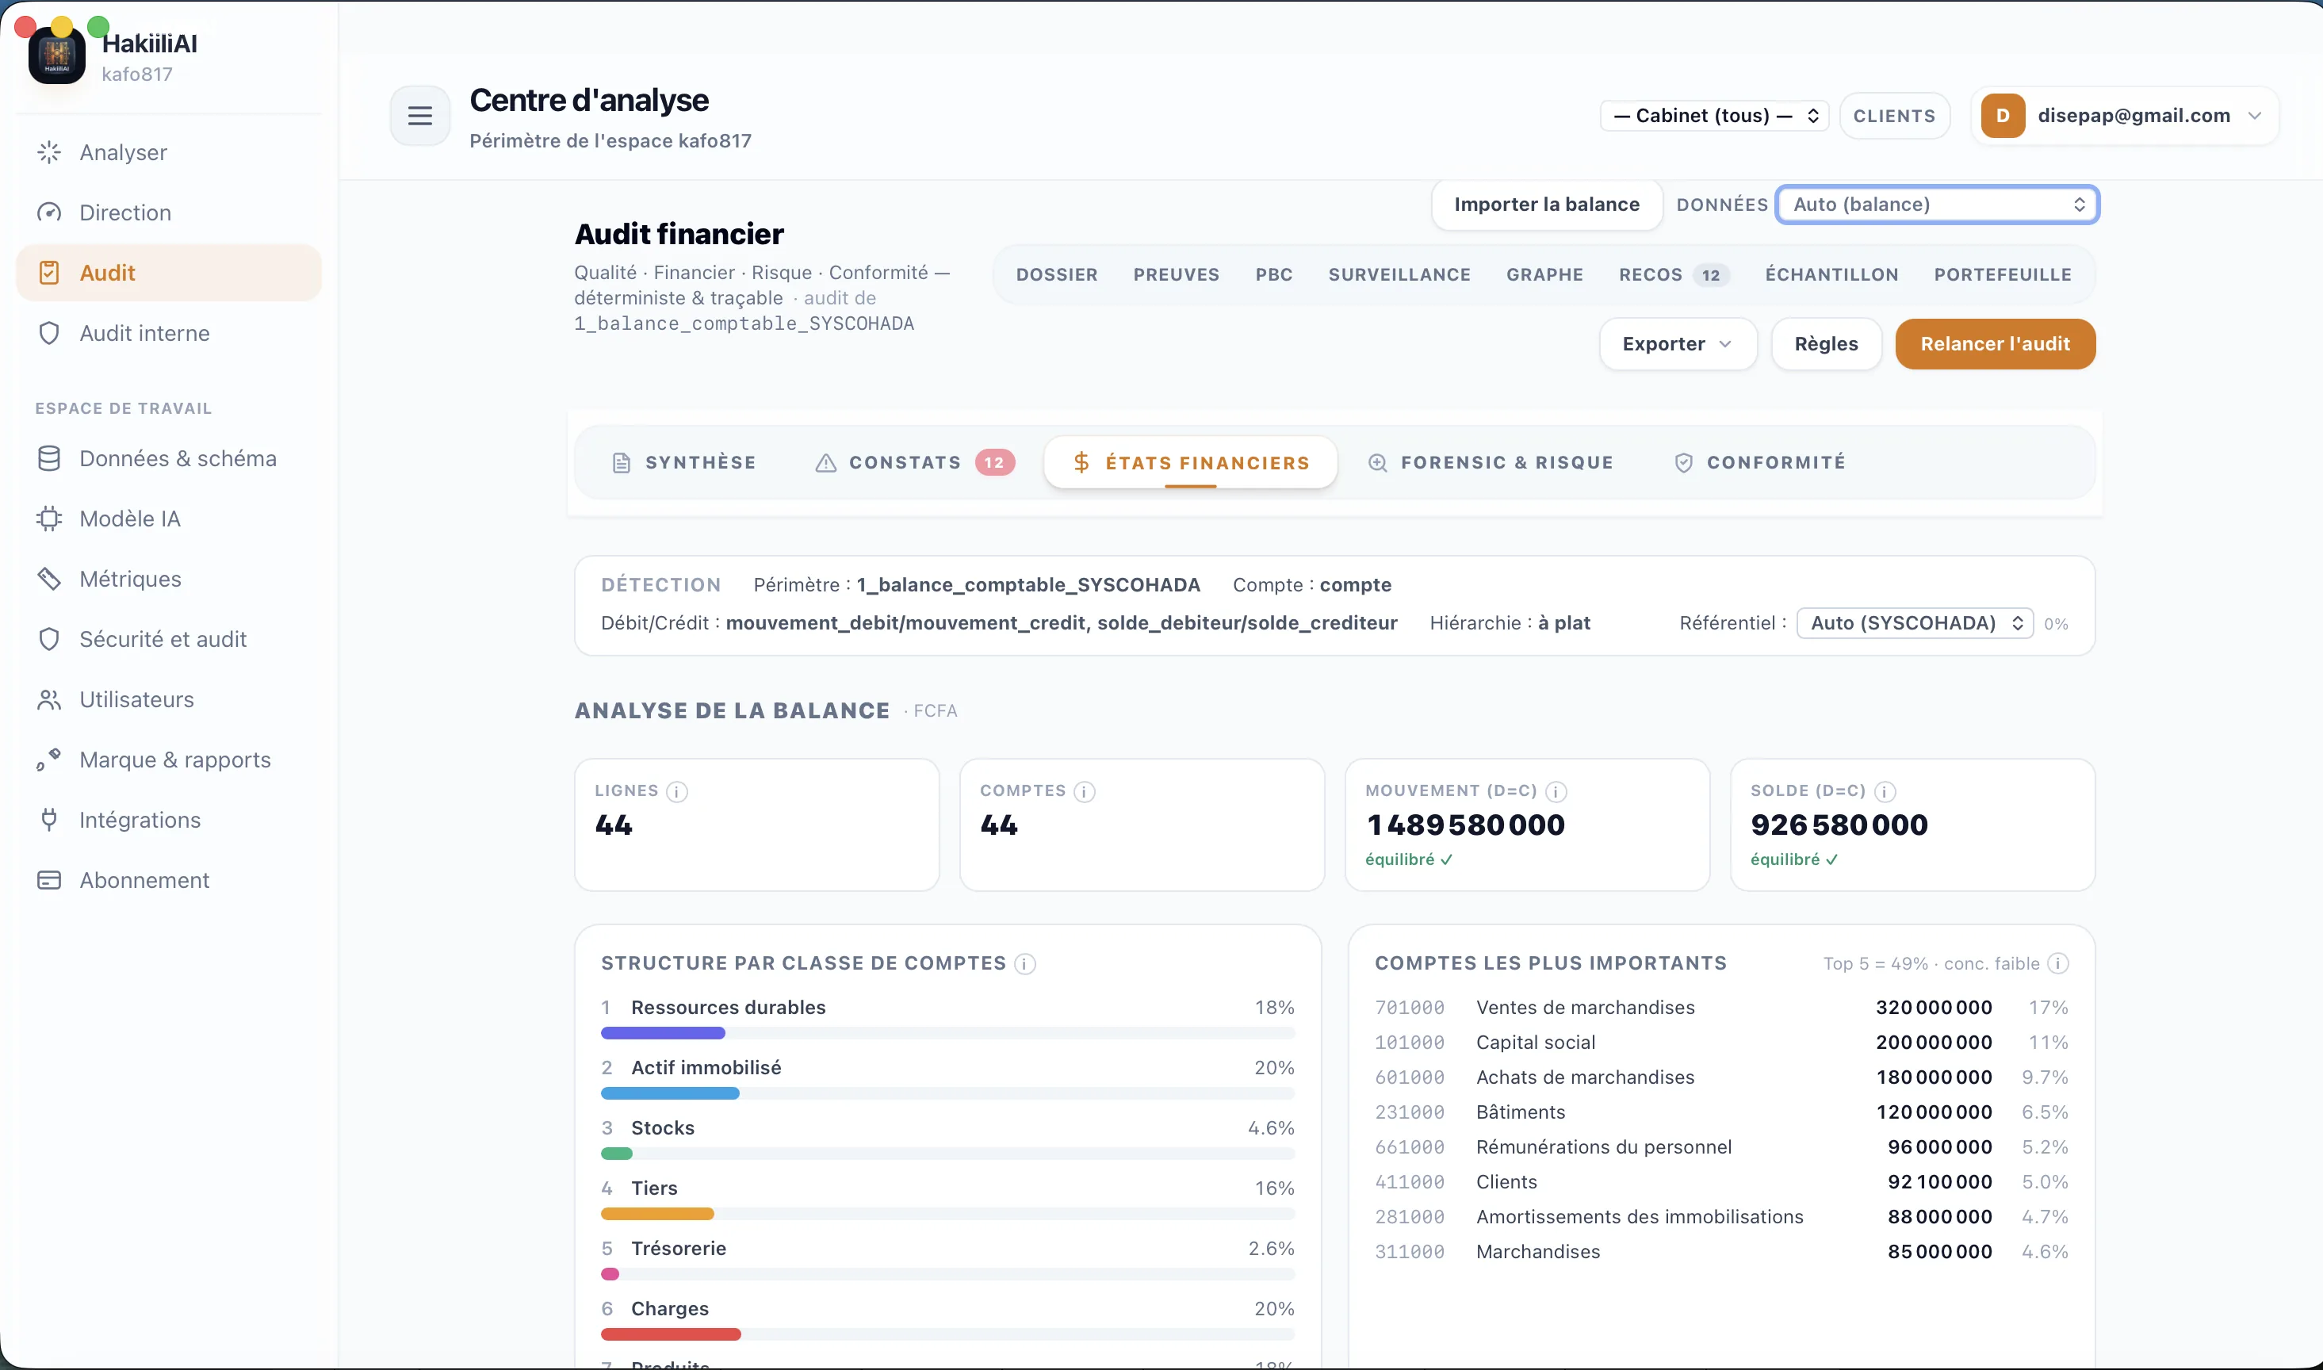Click the Bâtiments account row
2323x1370 pixels.
[1721, 1112]
